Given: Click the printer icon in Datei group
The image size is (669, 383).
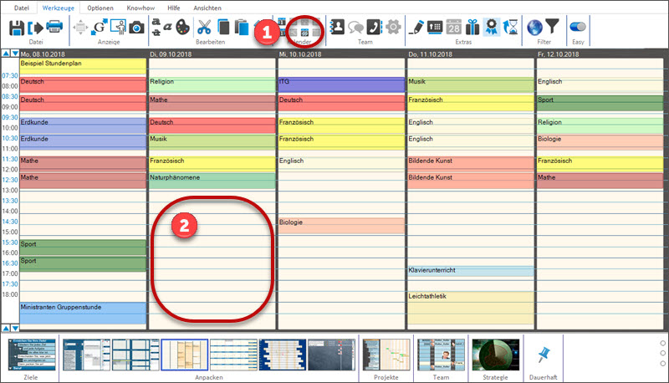Looking at the screenshot, I should [54, 28].
